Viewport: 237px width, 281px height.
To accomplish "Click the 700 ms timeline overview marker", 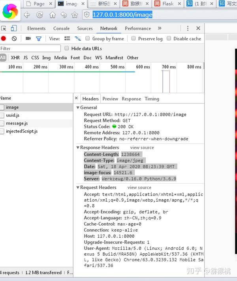I will [169, 67].
